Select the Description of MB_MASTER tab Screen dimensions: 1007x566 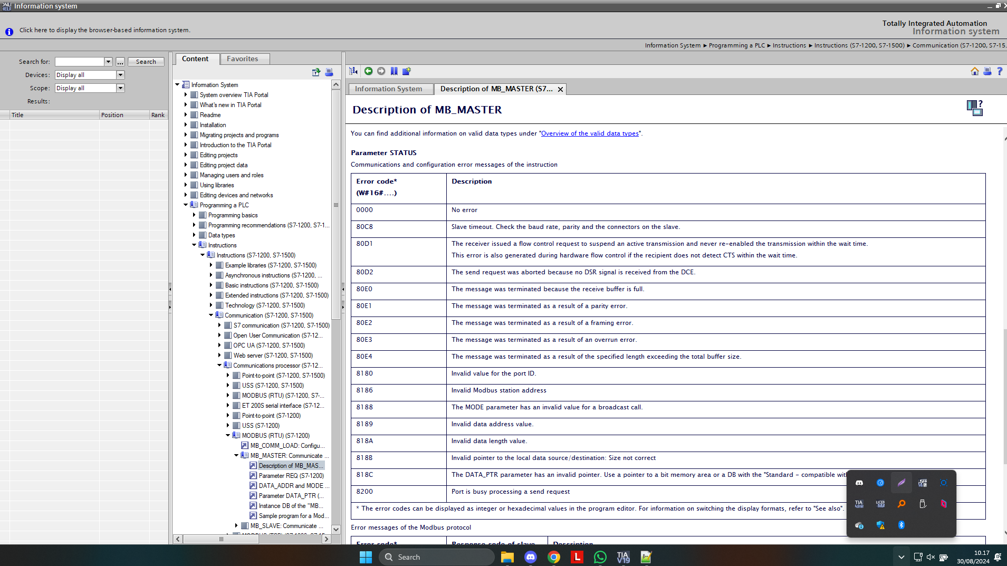tap(496, 89)
